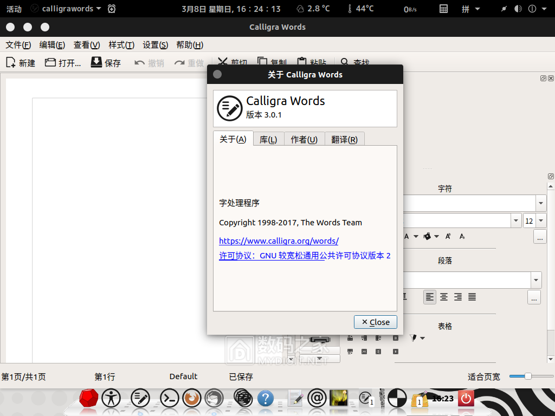Click the superscript icon in character panel

(x=448, y=236)
